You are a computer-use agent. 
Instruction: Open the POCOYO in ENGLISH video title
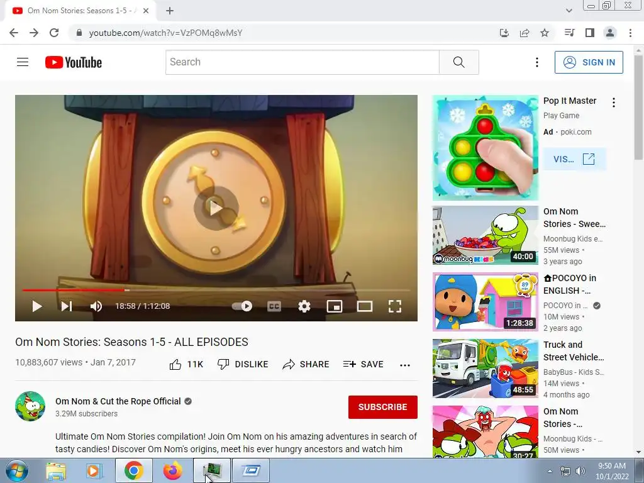pos(570,284)
